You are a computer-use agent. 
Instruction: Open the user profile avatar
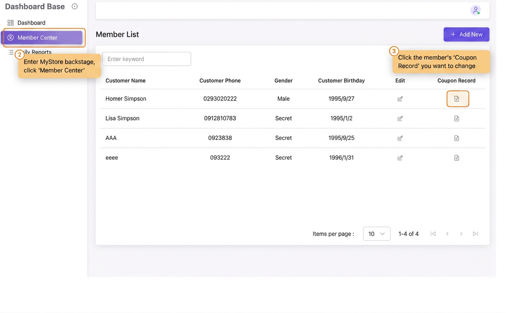point(475,10)
